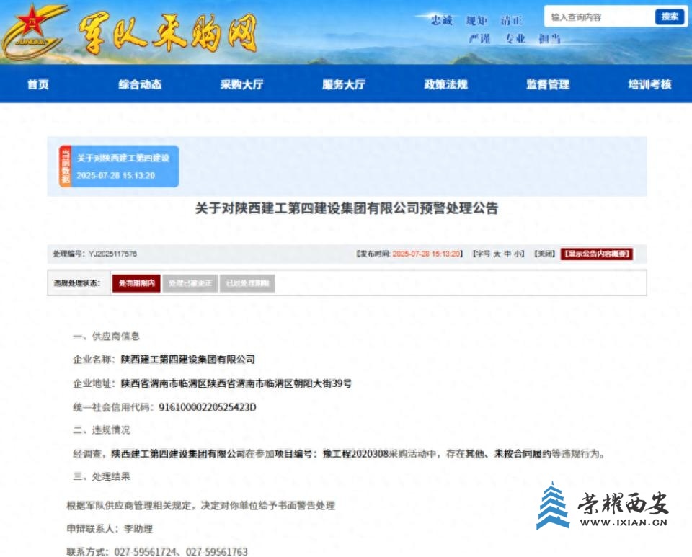Click the red 显示公告内容概要 button

point(597,254)
